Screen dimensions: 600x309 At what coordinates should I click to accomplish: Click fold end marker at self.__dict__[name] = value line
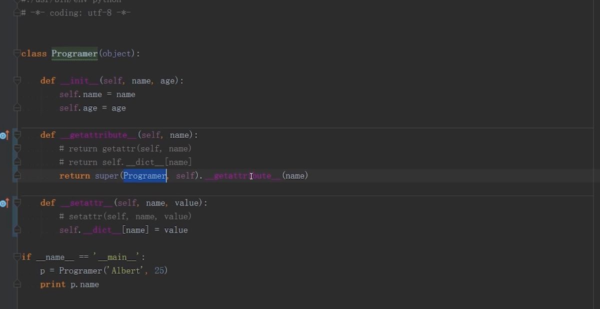click(x=17, y=230)
